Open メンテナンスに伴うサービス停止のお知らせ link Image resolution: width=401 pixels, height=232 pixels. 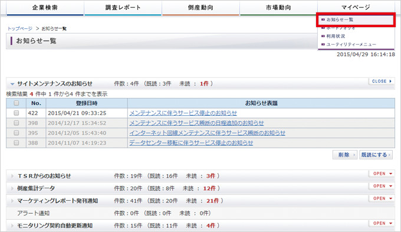click(x=183, y=113)
